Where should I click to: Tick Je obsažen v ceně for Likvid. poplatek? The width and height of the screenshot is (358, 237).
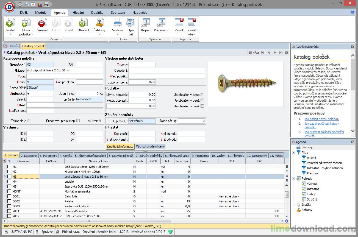tap(202, 94)
